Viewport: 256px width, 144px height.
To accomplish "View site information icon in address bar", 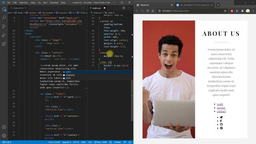I will pos(159,11).
